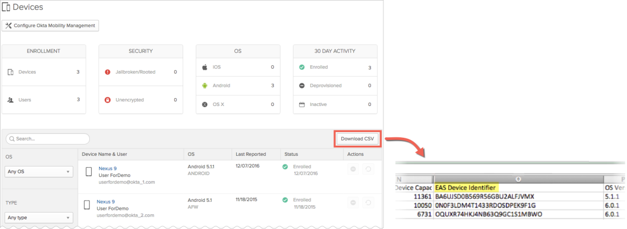Select the SECURITY card header
The width and height of the screenshot is (627, 229).
pyautogui.click(x=141, y=52)
